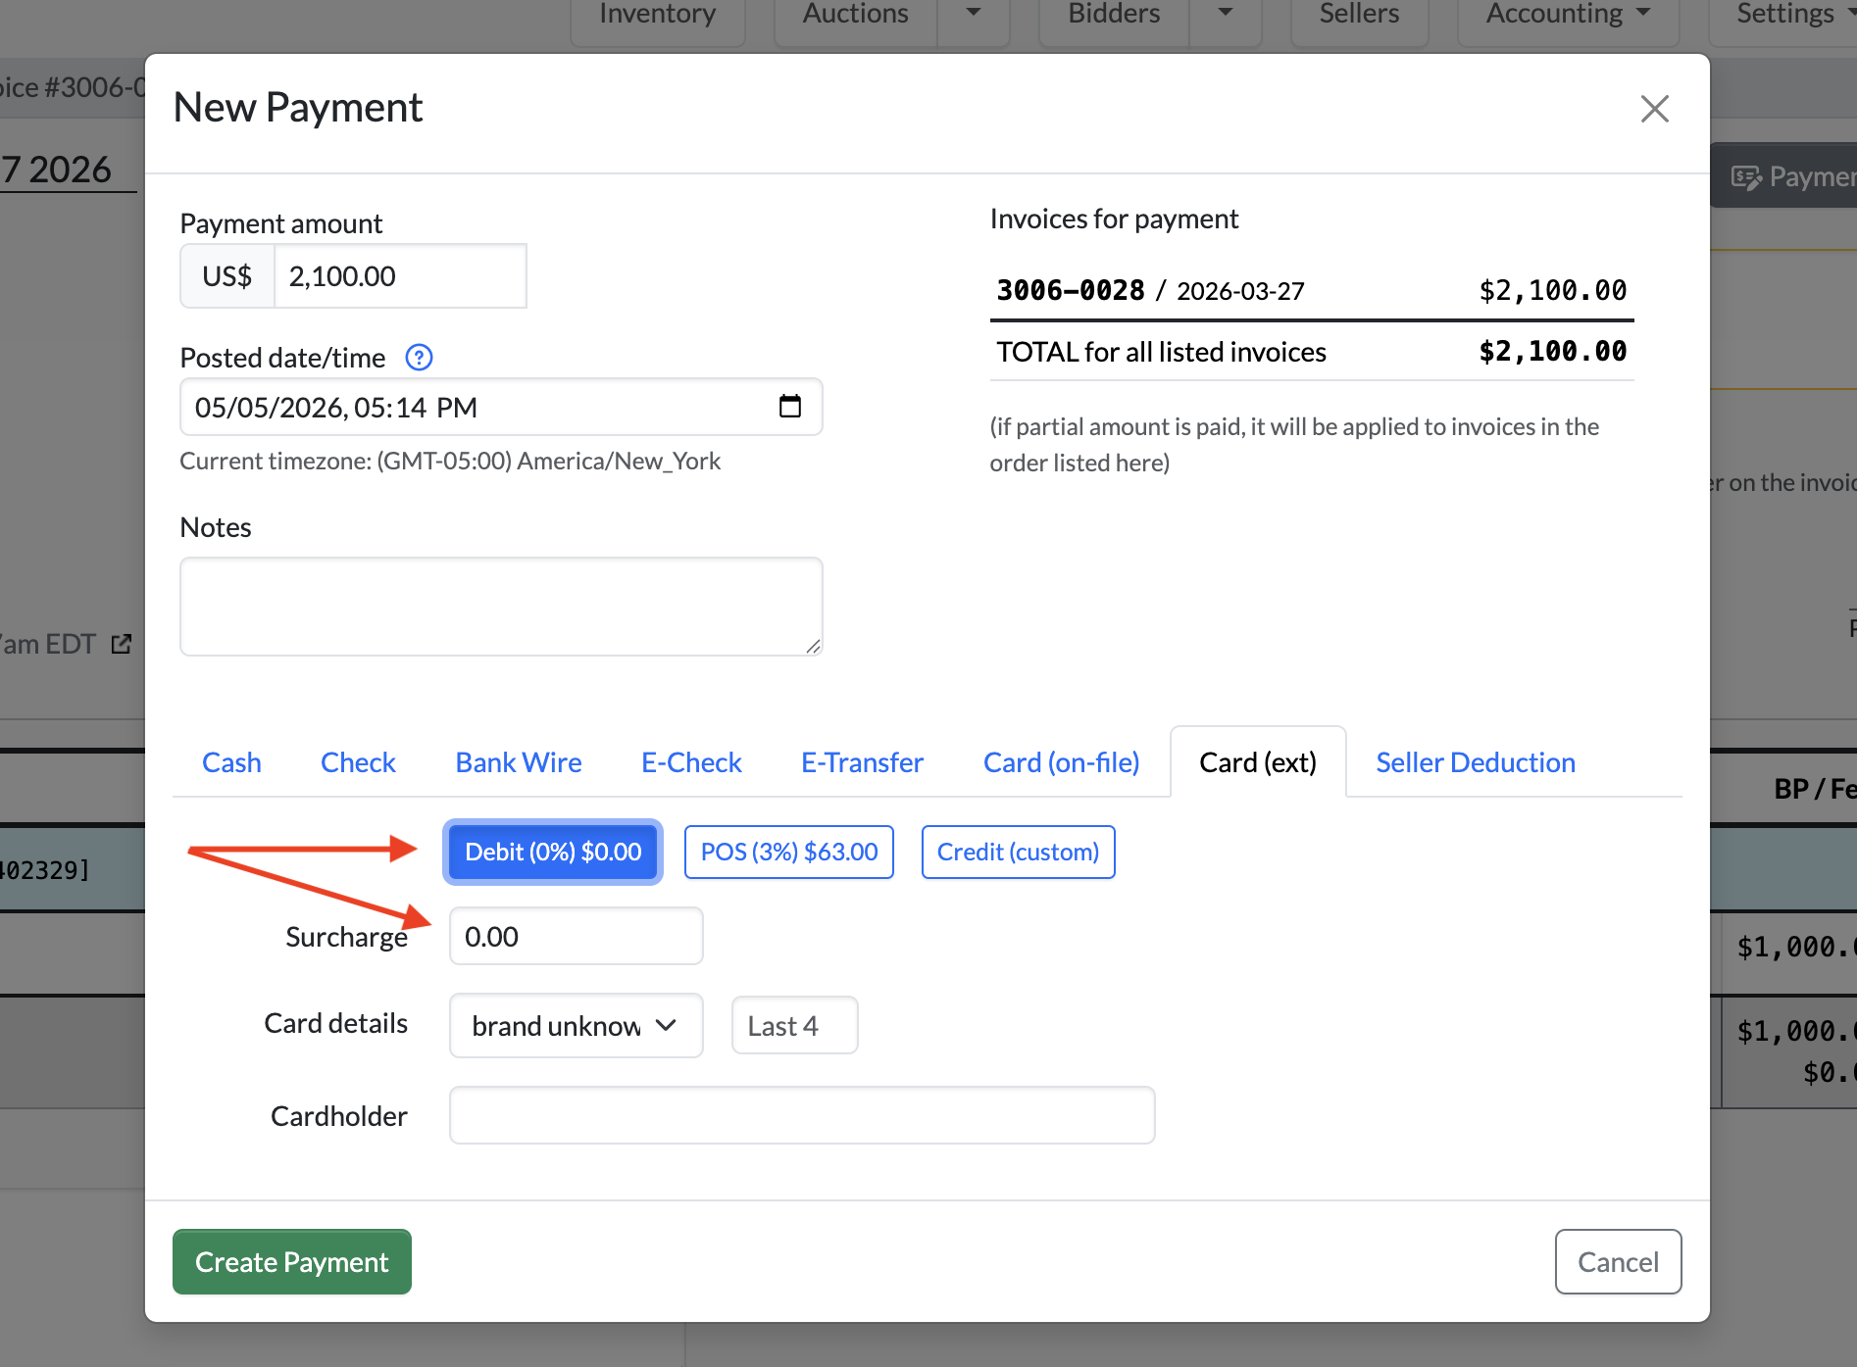Switch to the Cash tab
1857x1367 pixels.
point(231,762)
